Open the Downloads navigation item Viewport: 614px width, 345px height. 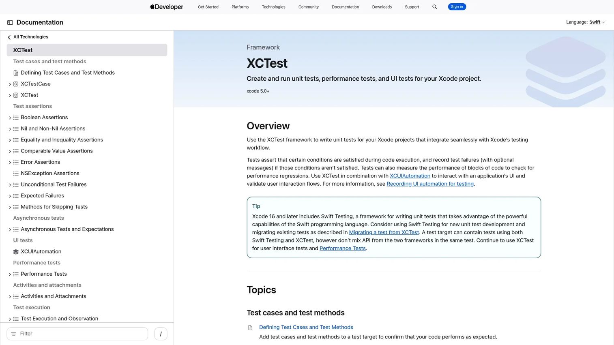382,7
